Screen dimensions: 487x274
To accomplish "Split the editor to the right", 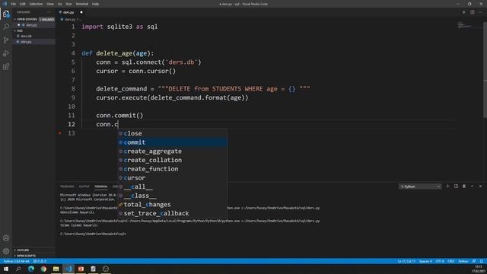I will click(472, 12).
